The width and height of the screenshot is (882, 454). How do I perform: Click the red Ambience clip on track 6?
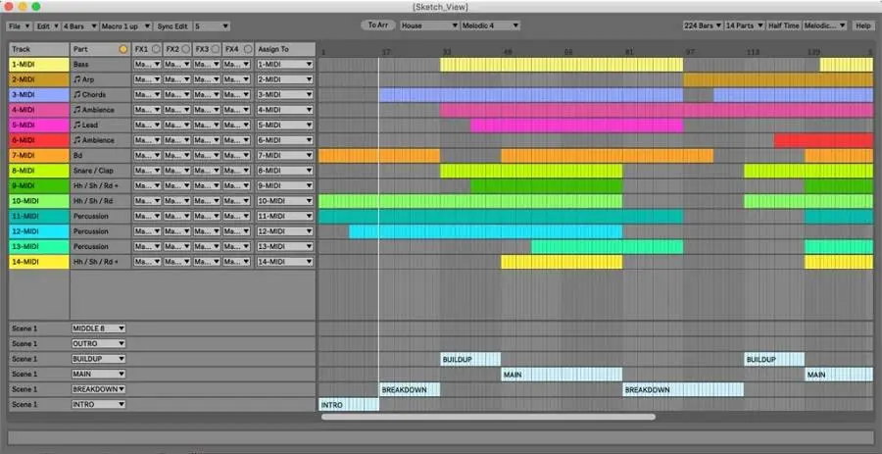pyautogui.click(x=823, y=140)
